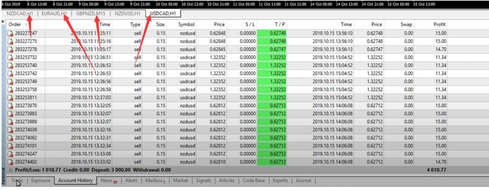
Task: Open the News tab with 99 badge
Action: [108, 180]
